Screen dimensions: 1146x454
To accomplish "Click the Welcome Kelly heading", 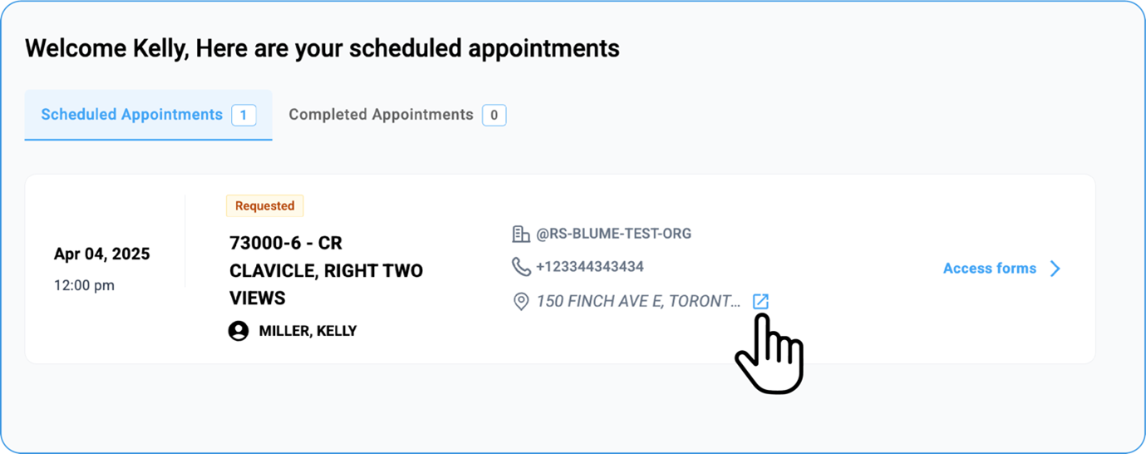I will click(x=322, y=48).
